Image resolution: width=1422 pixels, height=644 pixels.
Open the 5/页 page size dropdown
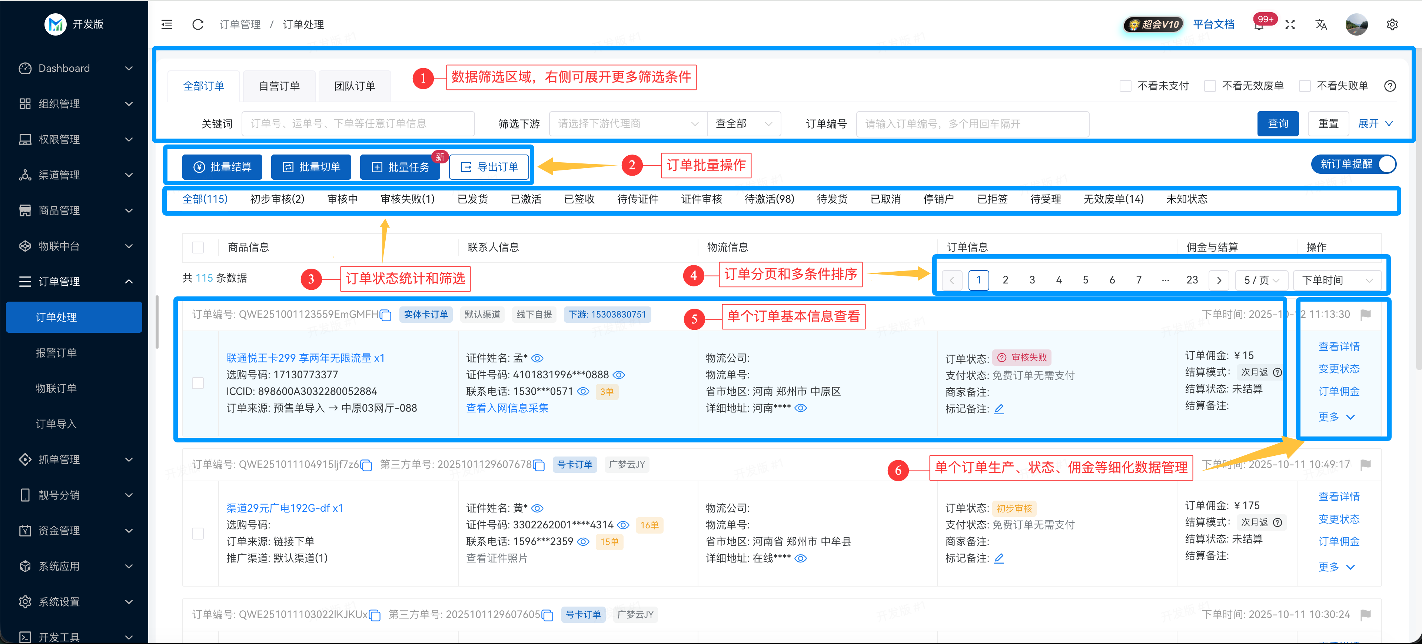point(1261,280)
